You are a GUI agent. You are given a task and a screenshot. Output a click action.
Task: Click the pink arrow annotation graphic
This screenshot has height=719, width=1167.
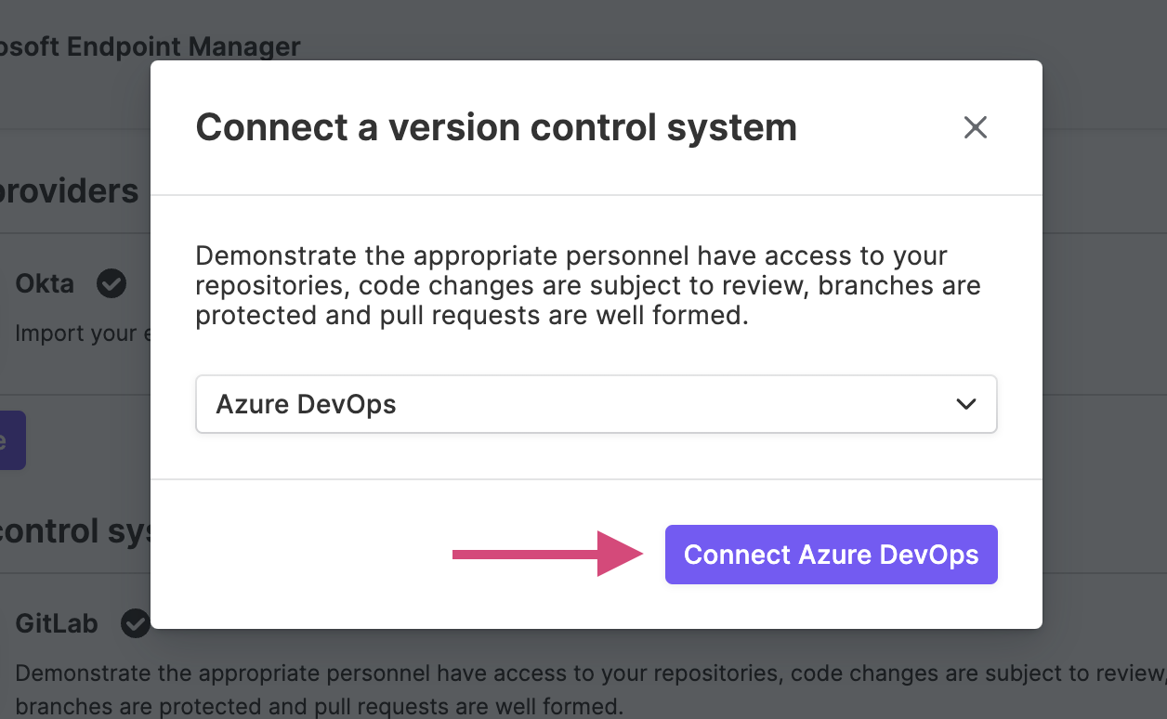tap(548, 555)
